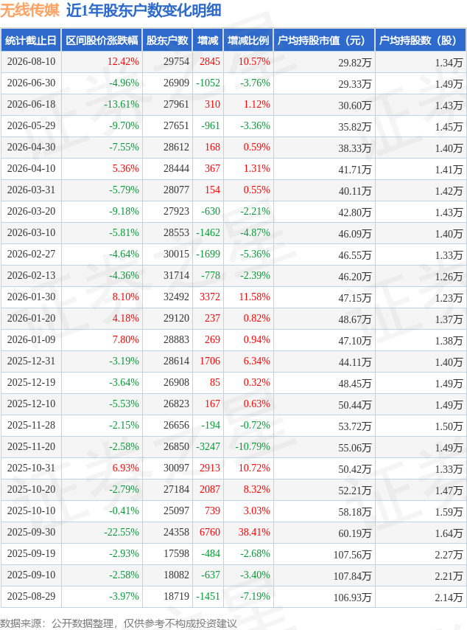Click the 户均持股数（股）column header
The height and width of the screenshot is (630, 467).
point(421,40)
